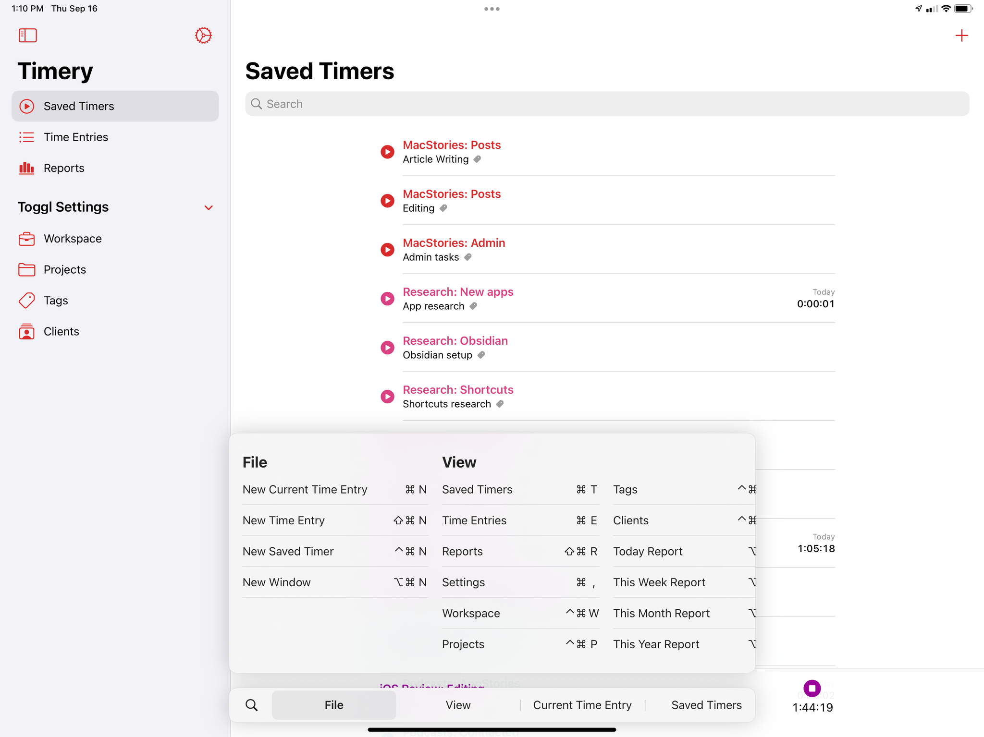Select Reports from View menu
984x737 pixels.
(462, 551)
